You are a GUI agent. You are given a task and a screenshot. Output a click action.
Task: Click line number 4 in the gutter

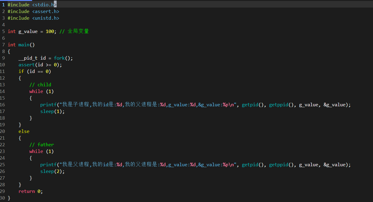[3, 25]
